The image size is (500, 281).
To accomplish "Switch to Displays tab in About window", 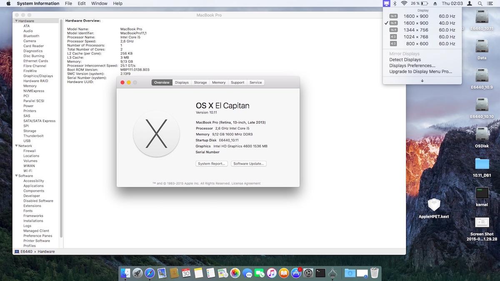I will point(182,82).
